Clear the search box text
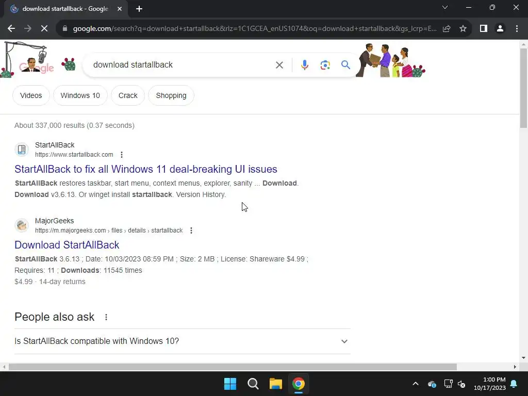The height and width of the screenshot is (396, 528). tap(279, 65)
